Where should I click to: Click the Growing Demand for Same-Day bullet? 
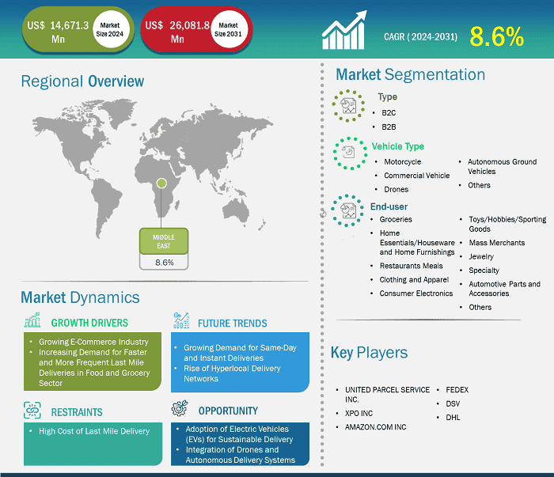point(240,353)
